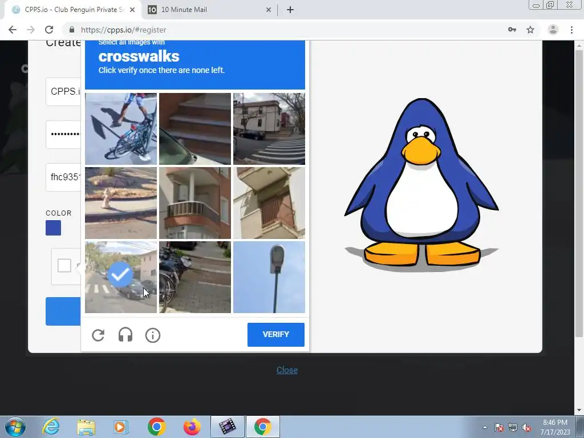
Task: Open a new browser tab
Action: [x=290, y=10]
